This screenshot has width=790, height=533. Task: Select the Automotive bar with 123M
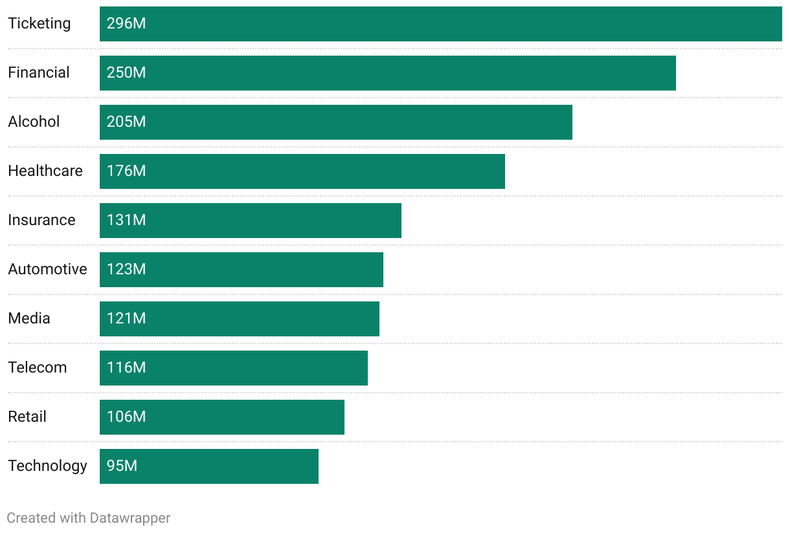[x=242, y=270]
